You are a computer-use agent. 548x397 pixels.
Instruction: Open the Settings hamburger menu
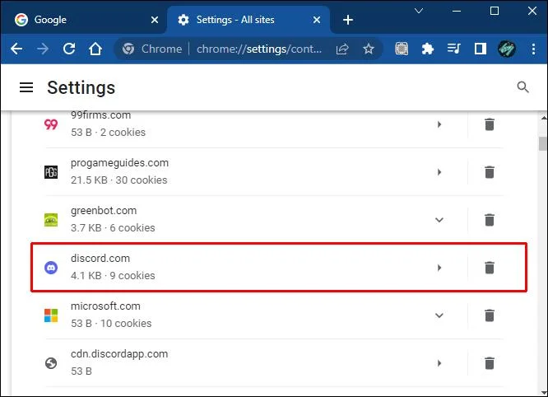tap(26, 87)
